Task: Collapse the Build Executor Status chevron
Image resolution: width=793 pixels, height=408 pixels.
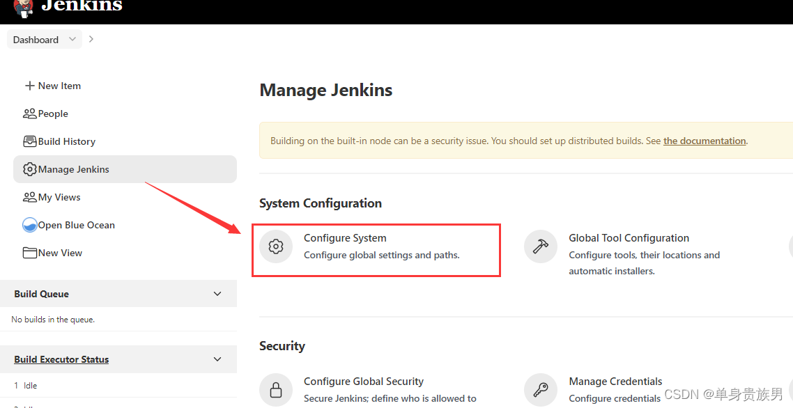Action: pos(217,359)
